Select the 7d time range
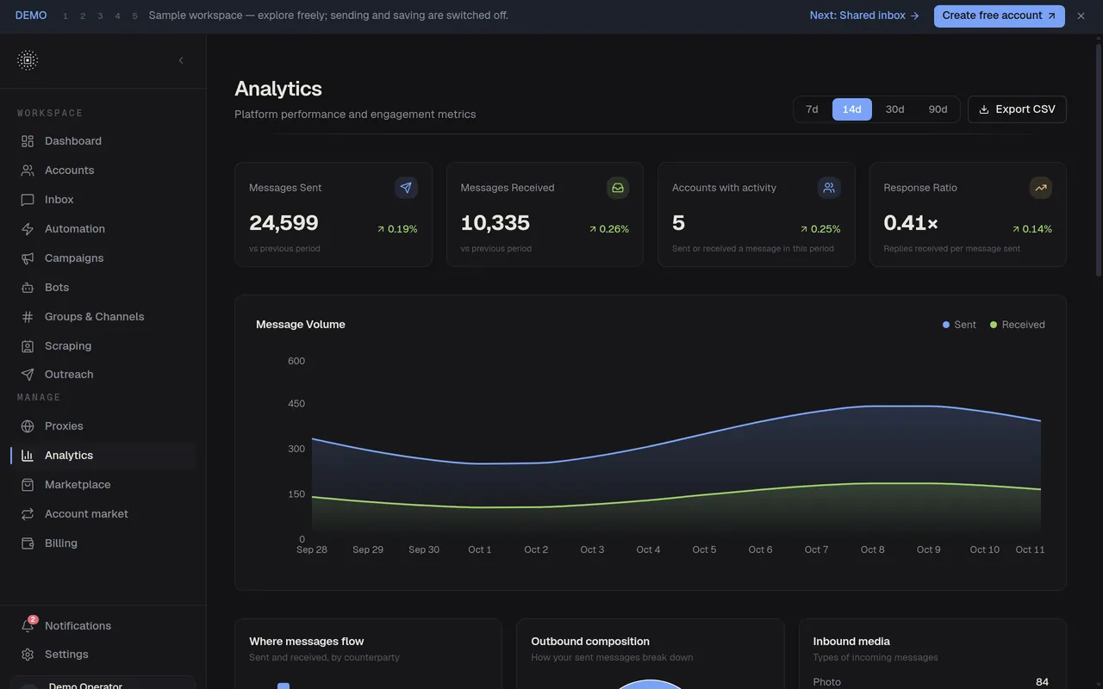The height and width of the screenshot is (689, 1103). pyautogui.click(x=812, y=109)
